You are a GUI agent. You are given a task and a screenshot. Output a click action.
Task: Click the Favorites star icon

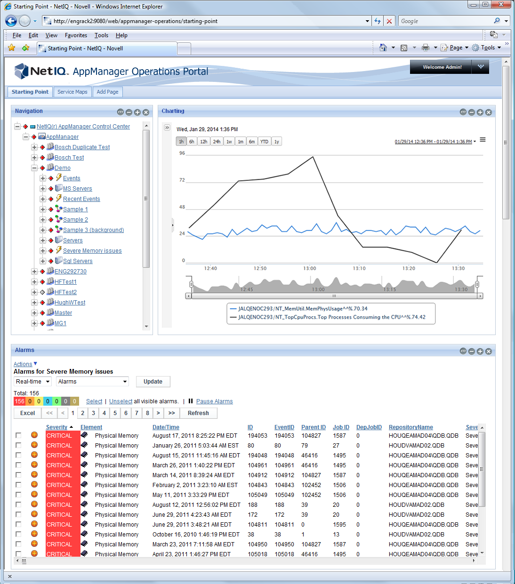click(x=12, y=48)
